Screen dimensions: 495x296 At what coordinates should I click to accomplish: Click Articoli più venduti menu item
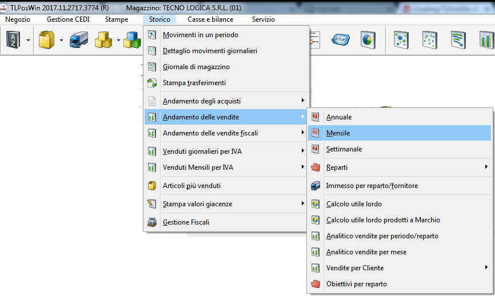tap(191, 186)
